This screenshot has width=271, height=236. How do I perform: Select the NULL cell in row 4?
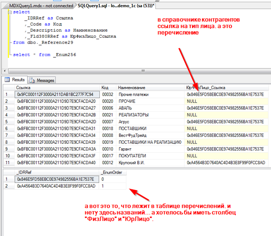pyautogui.click(x=226, y=115)
